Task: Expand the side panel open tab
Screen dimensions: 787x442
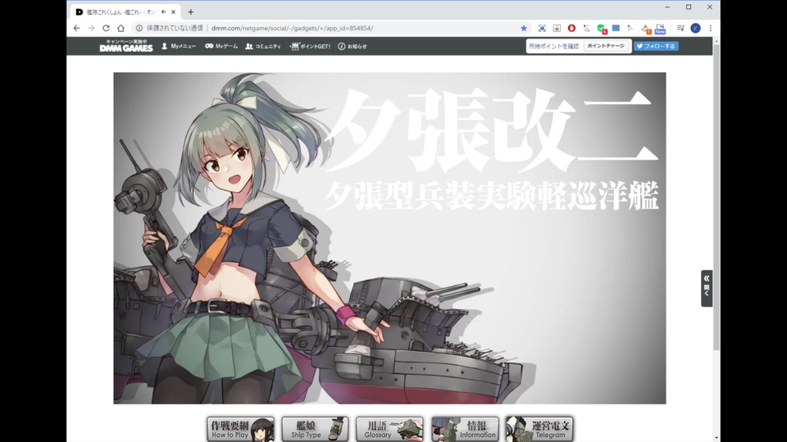Action: point(707,288)
